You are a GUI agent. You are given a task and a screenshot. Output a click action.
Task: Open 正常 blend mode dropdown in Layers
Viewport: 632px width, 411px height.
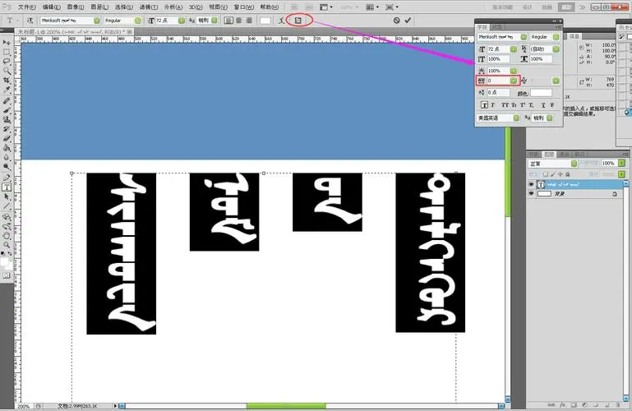[x=574, y=164]
